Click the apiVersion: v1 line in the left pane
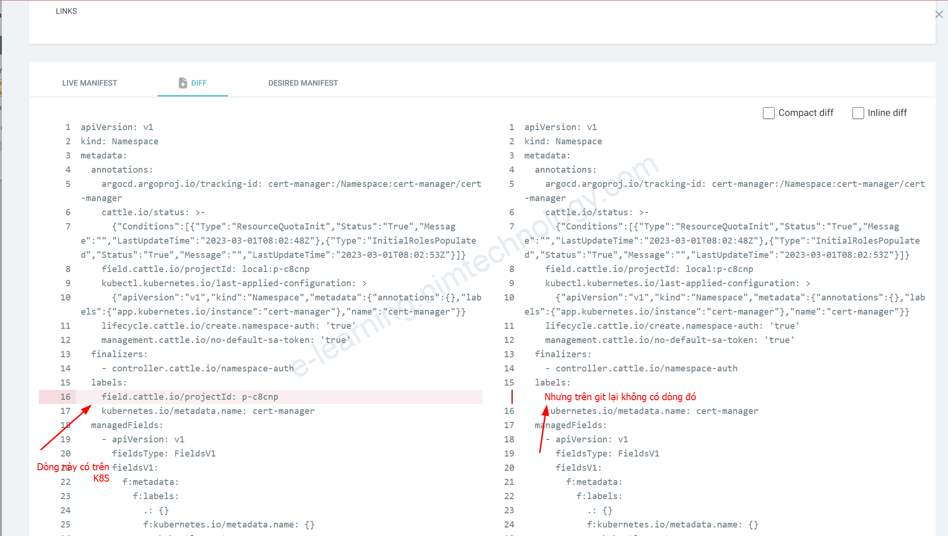 pyautogui.click(x=117, y=127)
